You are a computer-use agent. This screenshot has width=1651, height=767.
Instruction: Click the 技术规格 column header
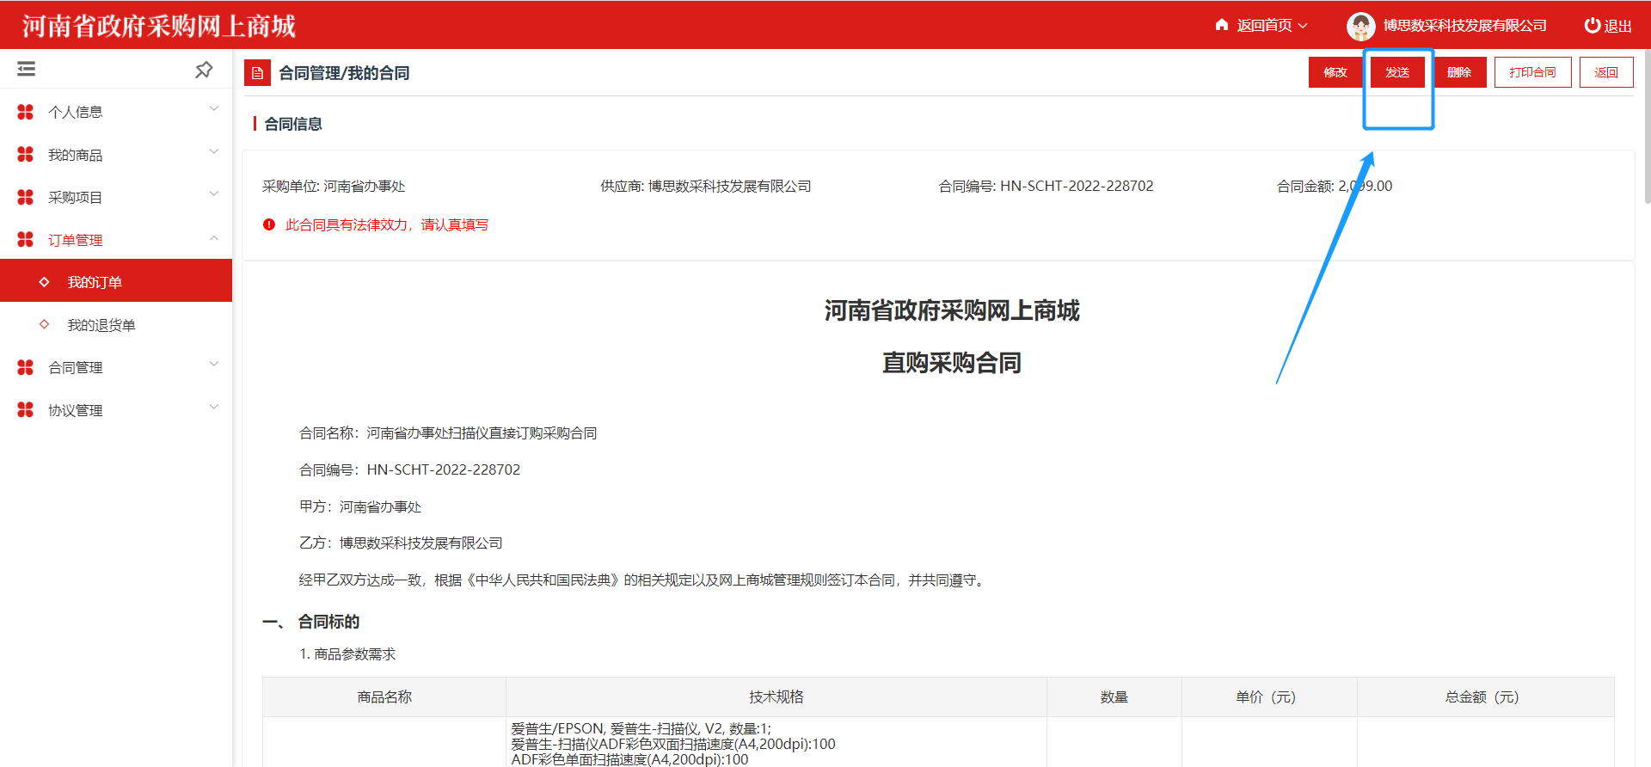click(776, 696)
